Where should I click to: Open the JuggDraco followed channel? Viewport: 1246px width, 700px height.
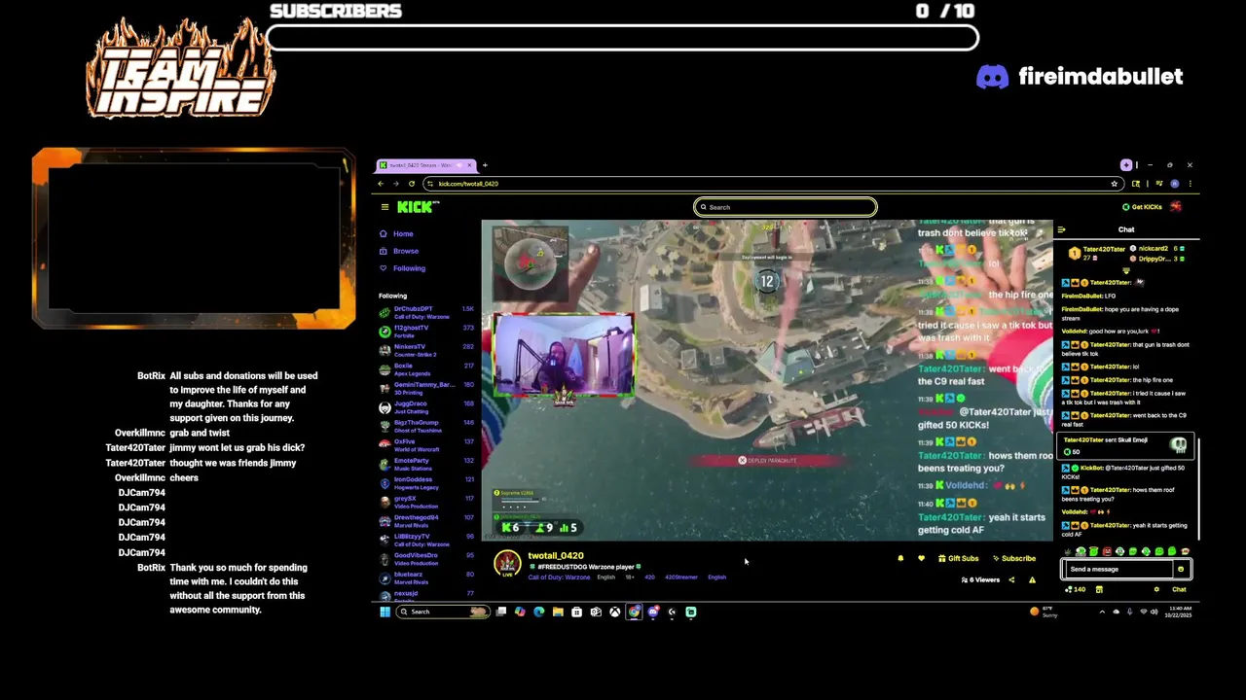tap(426, 406)
